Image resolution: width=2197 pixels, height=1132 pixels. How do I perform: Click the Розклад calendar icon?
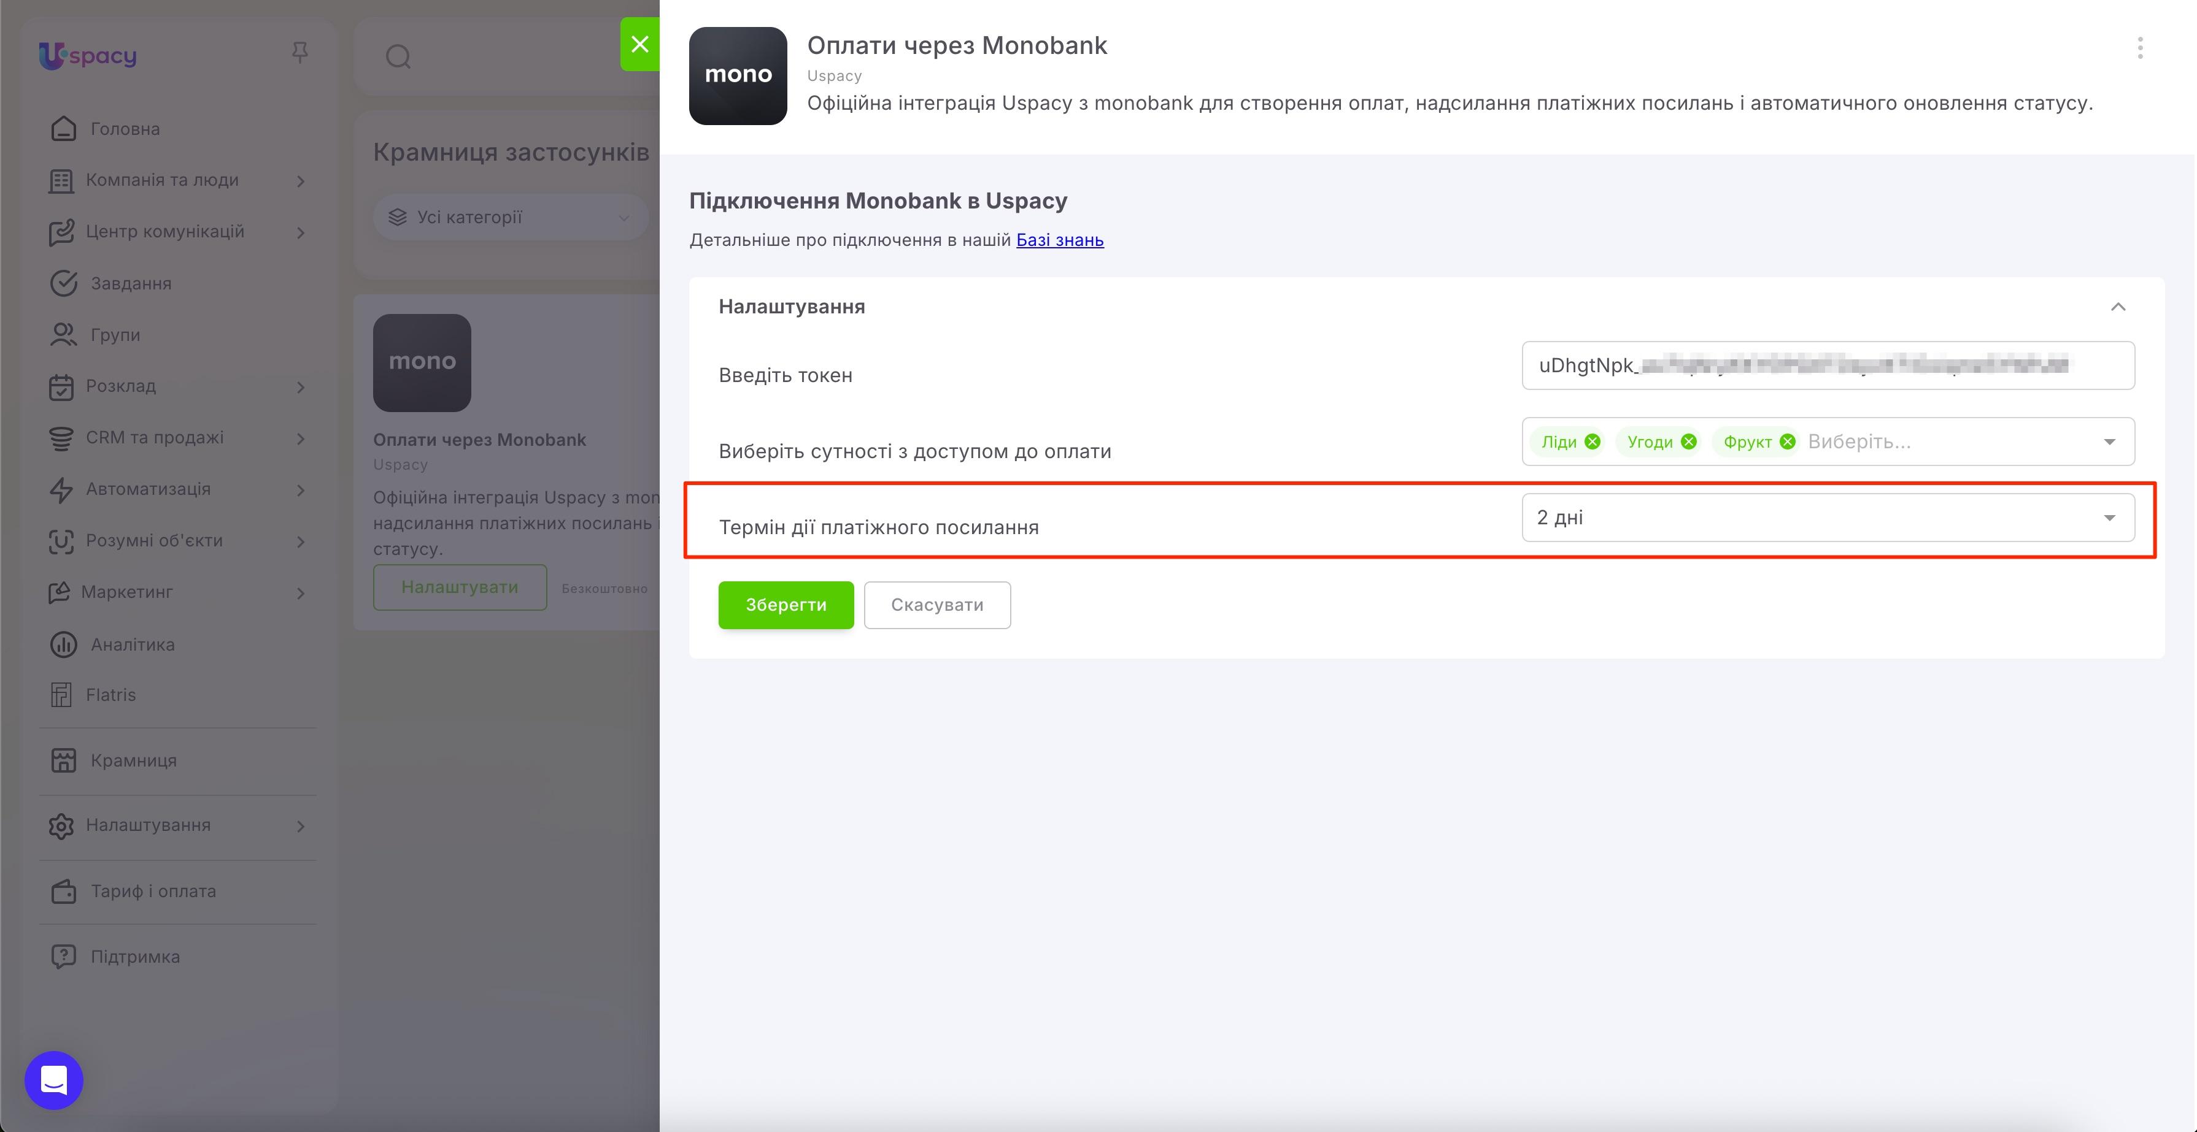tap(61, 387)
